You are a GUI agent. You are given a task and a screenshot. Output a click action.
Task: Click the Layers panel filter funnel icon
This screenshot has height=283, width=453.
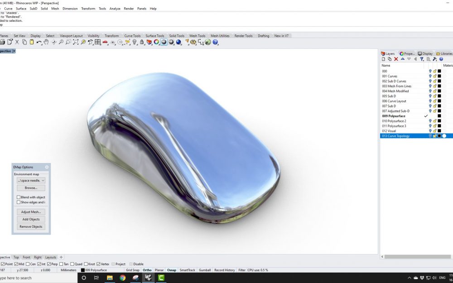(422, 59)
